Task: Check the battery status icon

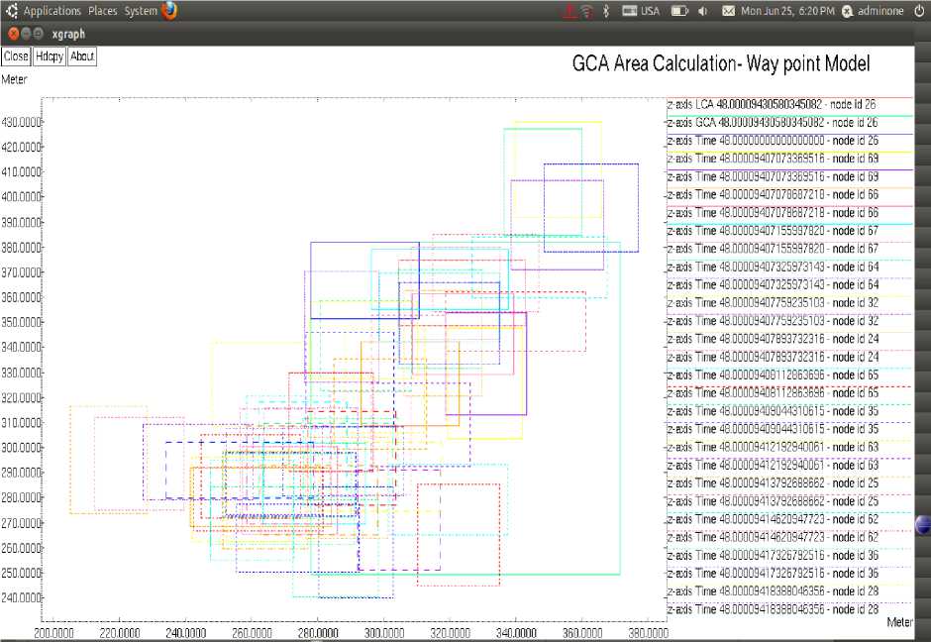Action: point(679,11)
